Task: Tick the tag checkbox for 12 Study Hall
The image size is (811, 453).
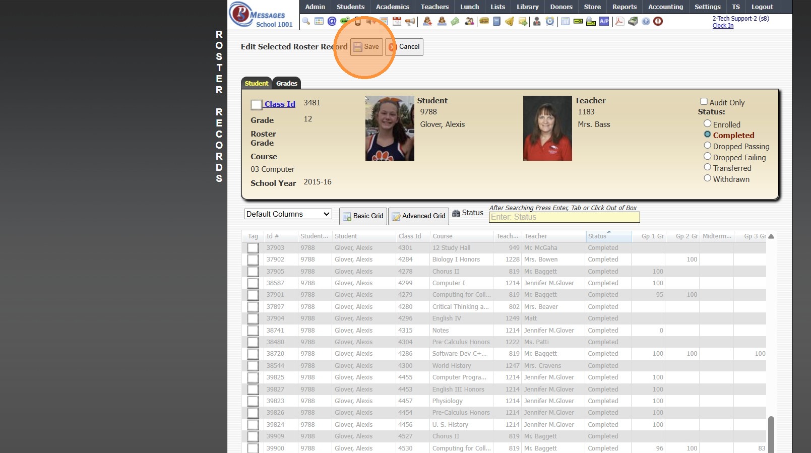Action: coord(253,248)
